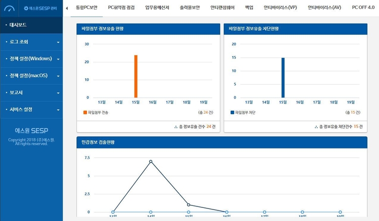Click the 파일첨부 정보유출 현황 panel header

(x=149, y=29)
